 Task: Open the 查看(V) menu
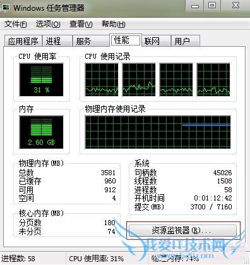[x=81, y=24]
